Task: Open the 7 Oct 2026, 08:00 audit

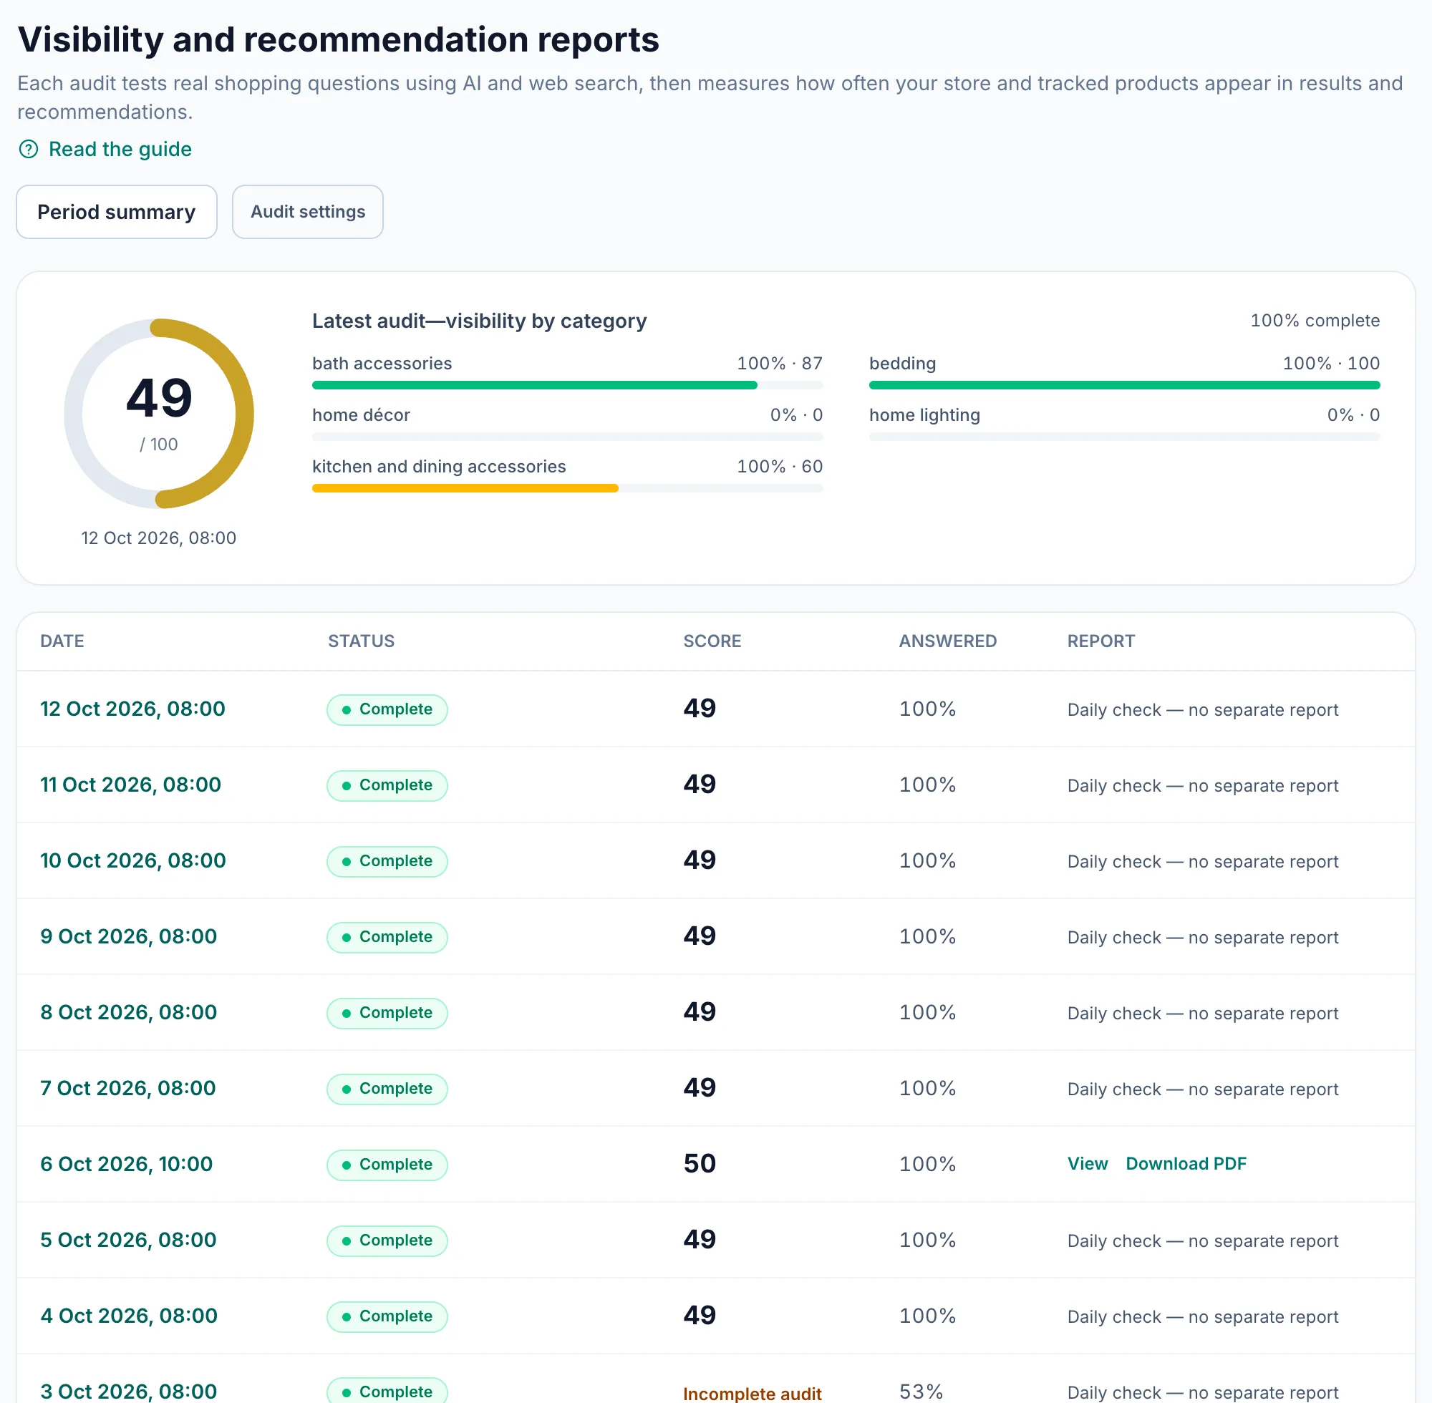Action: point(127,1088)
